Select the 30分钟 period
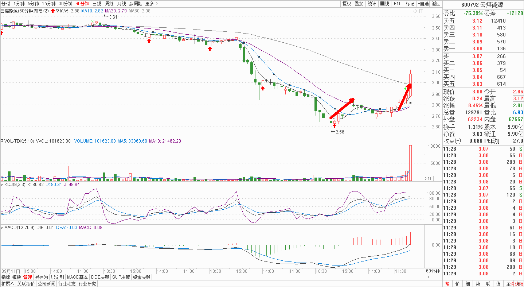This screenshot has width=524, height=287. (66, 4)
